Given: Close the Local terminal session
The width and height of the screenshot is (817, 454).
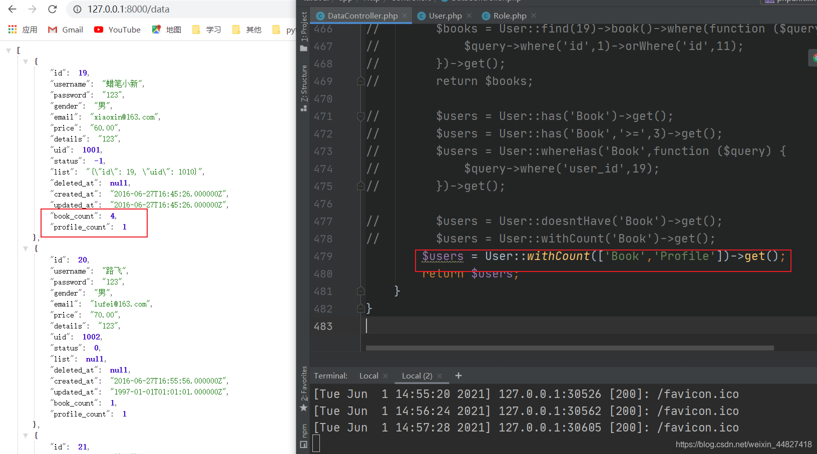Looking at the screenshot, I should (385, 376).
